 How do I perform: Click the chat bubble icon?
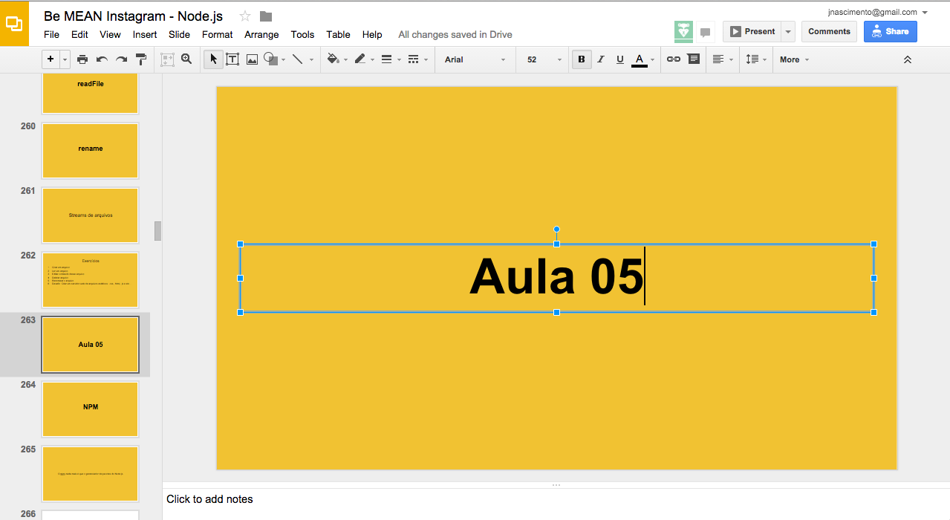(705, 33)
